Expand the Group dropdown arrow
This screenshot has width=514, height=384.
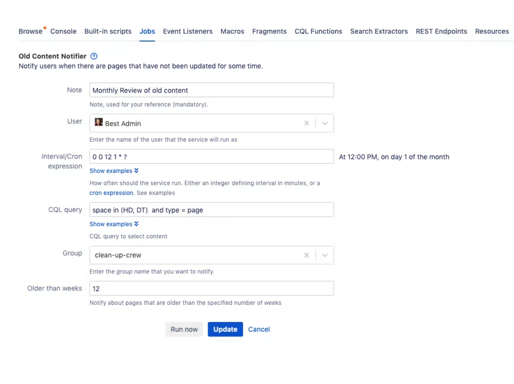coord(324,255)
